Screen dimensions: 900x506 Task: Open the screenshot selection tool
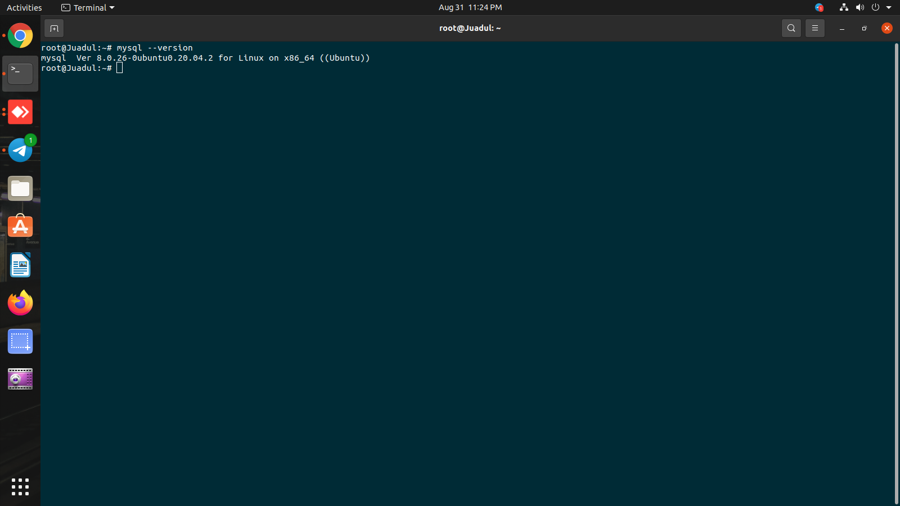tap(20, 341)
